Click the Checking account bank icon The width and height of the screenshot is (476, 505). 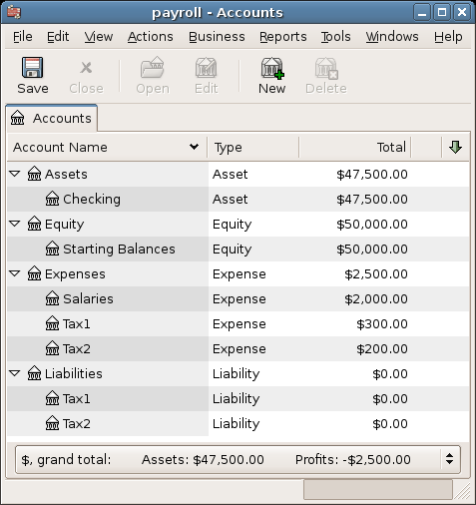point(52,199)
